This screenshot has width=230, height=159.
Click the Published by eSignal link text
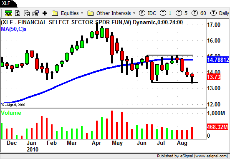click(x=192, y=156)
